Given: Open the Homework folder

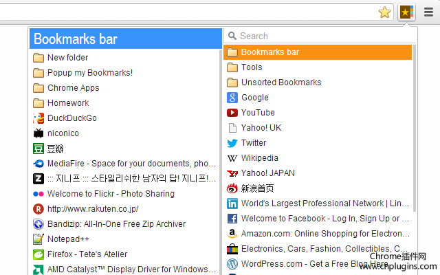Looking at the screenshot, I should coord(125,103).
